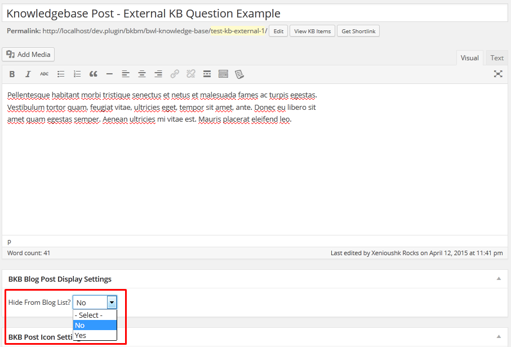This screenshot has height=347, width=511.
Task: Click View KB Items button
Action: 312,32
